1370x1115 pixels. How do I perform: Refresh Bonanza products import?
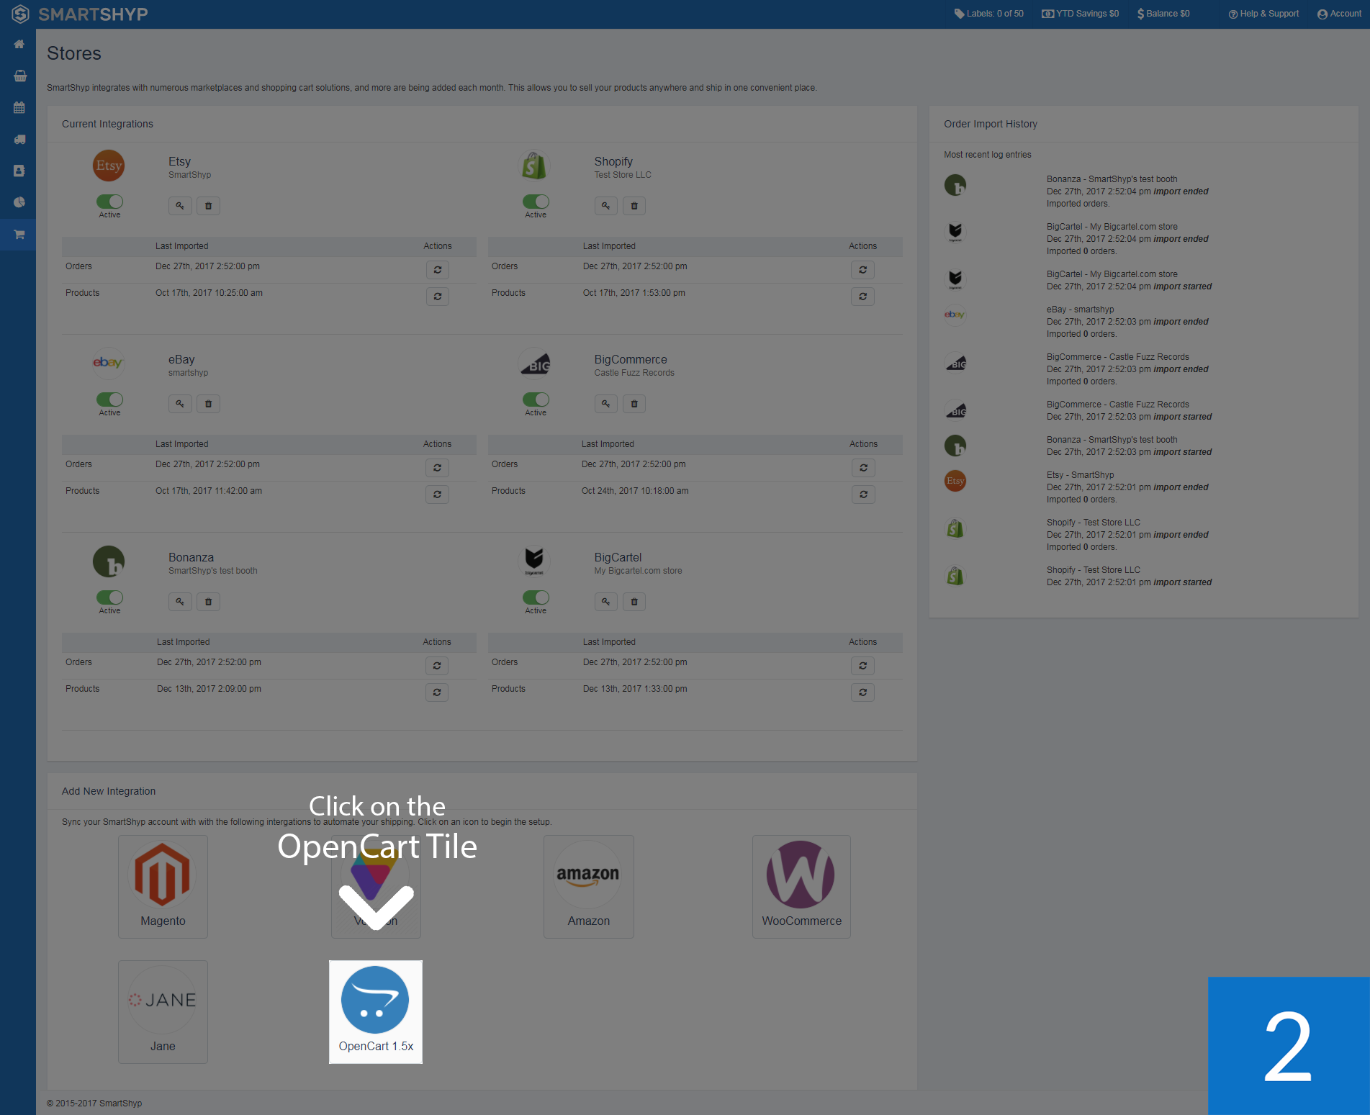tap(437, 692)
